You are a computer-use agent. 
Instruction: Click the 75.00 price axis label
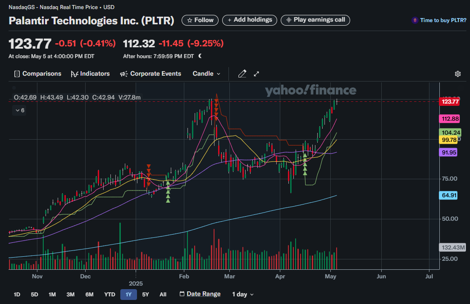click(x=450, y=179)
